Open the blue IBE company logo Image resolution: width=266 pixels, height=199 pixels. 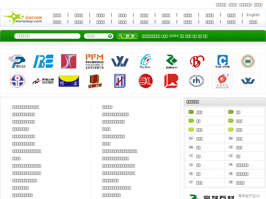tap(43, 61)
